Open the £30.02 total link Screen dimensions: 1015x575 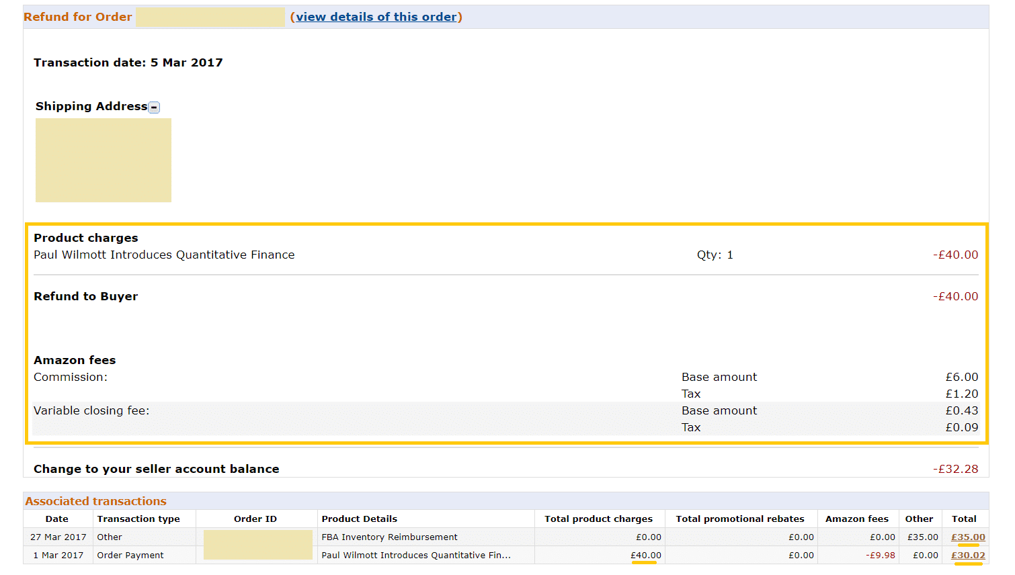pos(968,555)
